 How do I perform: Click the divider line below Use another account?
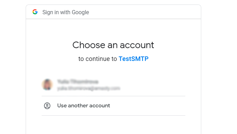pyautogui.click(x=113, y=115)
